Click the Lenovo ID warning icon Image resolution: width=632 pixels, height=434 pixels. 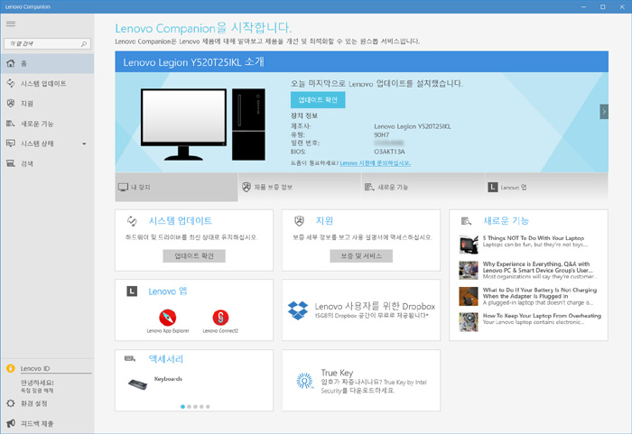tap(11, 368)
